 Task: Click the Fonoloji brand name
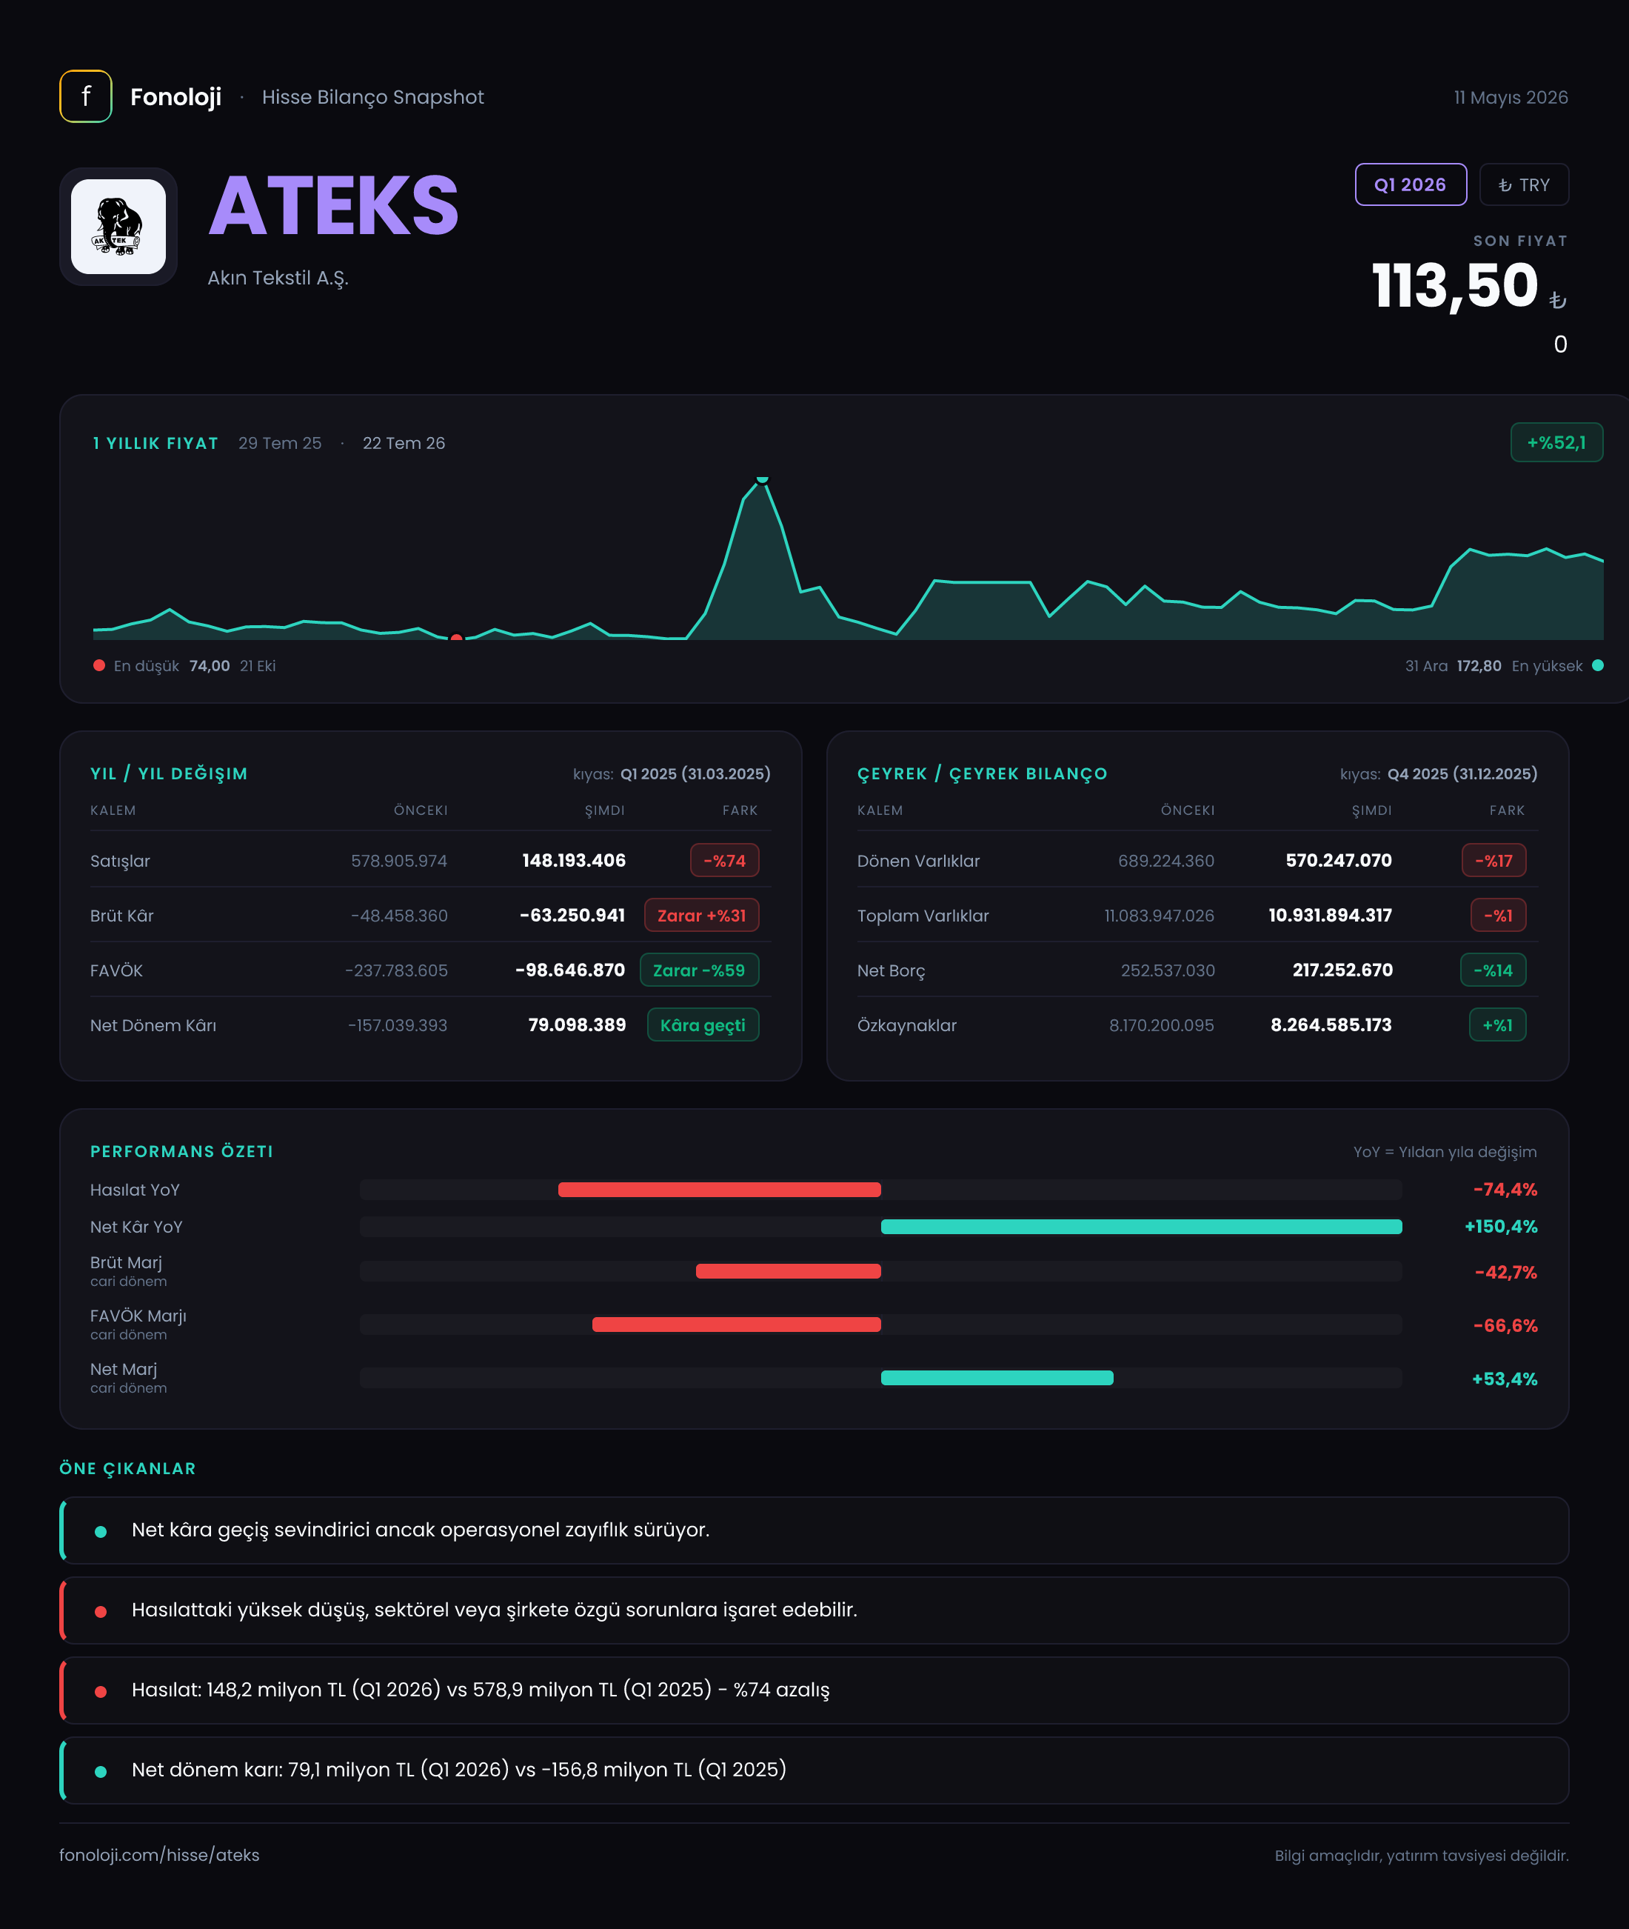pos(175,97)
